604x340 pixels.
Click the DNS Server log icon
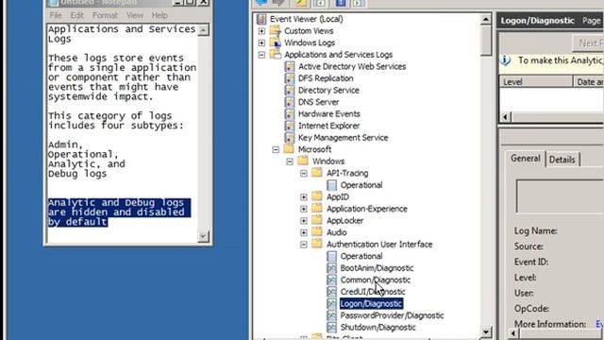290,102
